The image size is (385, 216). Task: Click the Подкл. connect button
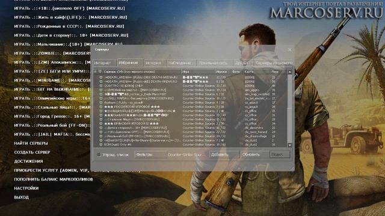pos(280,155)
